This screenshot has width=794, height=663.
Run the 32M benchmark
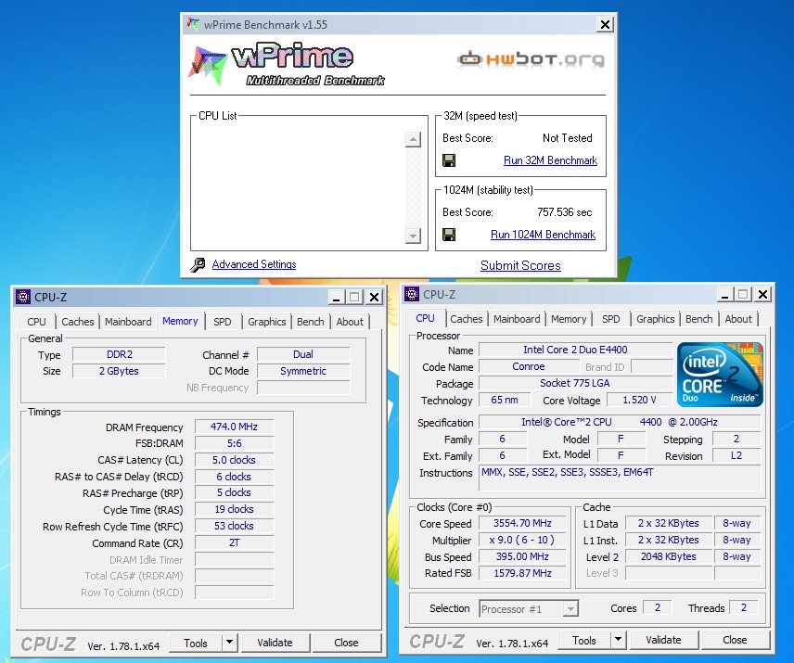tap(550, 160)
